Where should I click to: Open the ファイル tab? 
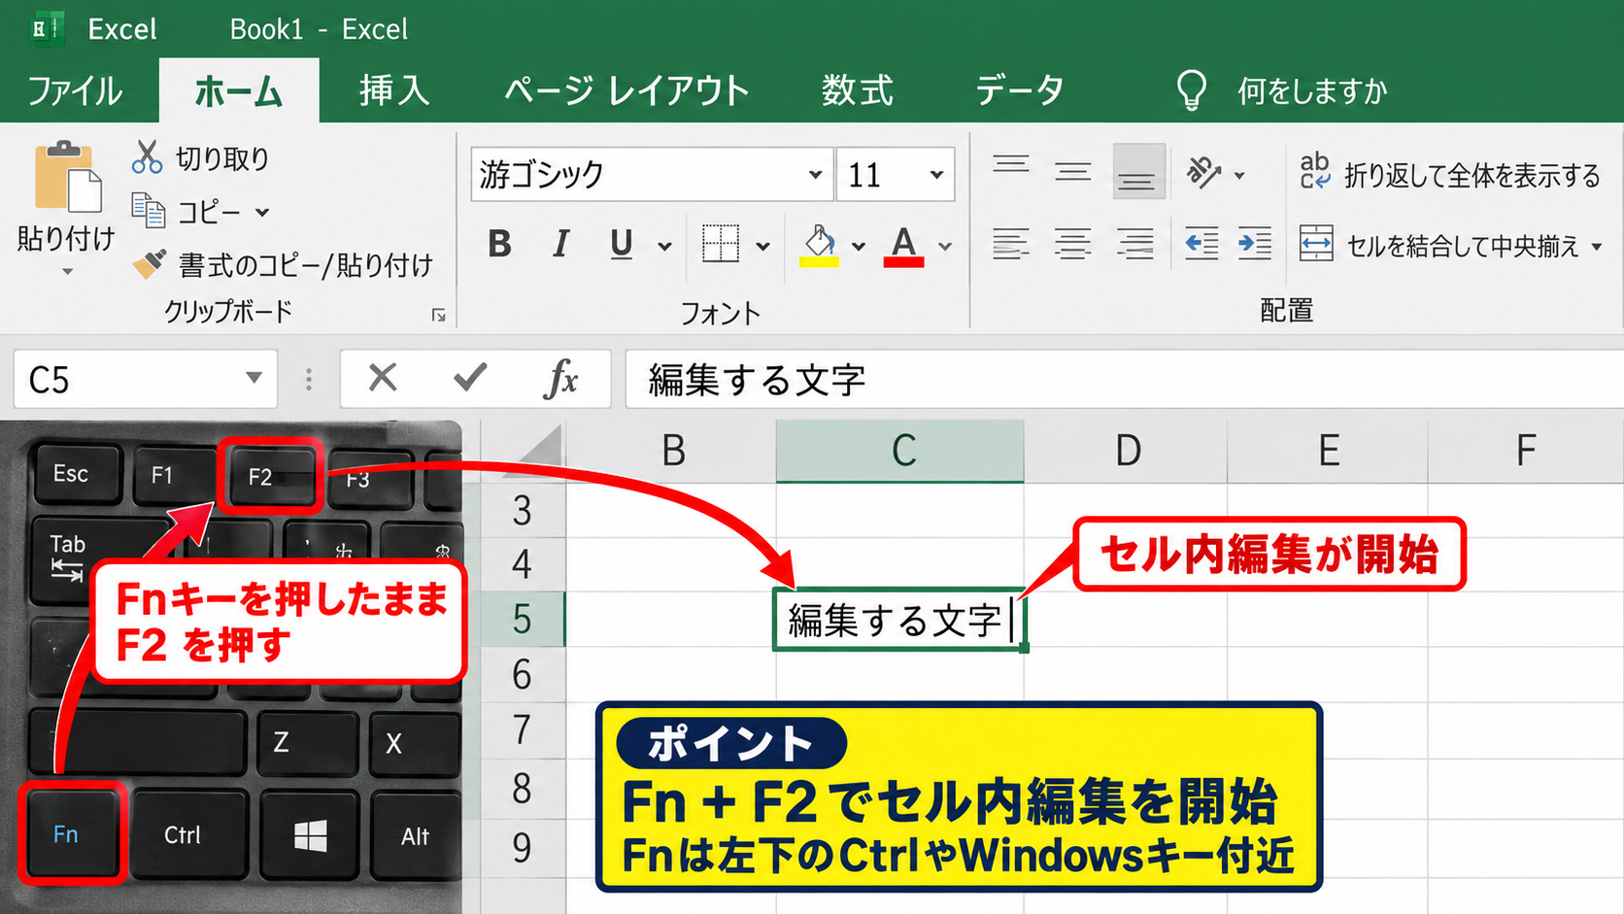(x=76, y=91)
